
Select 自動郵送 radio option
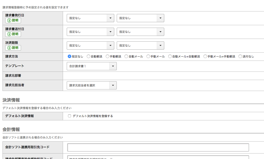88,57
